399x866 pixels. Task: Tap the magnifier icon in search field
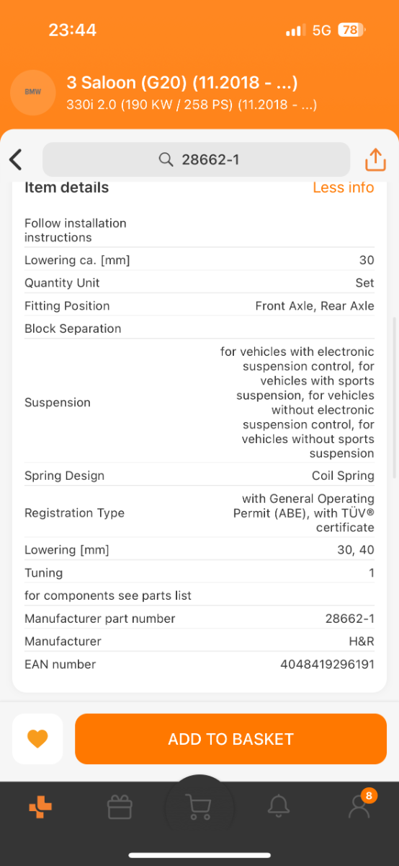point(166,159)
